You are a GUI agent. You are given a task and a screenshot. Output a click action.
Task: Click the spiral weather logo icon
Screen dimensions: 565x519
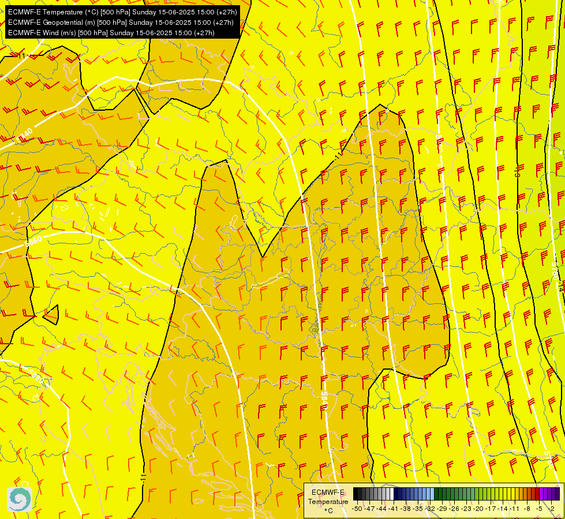click(x=20, y=499)
